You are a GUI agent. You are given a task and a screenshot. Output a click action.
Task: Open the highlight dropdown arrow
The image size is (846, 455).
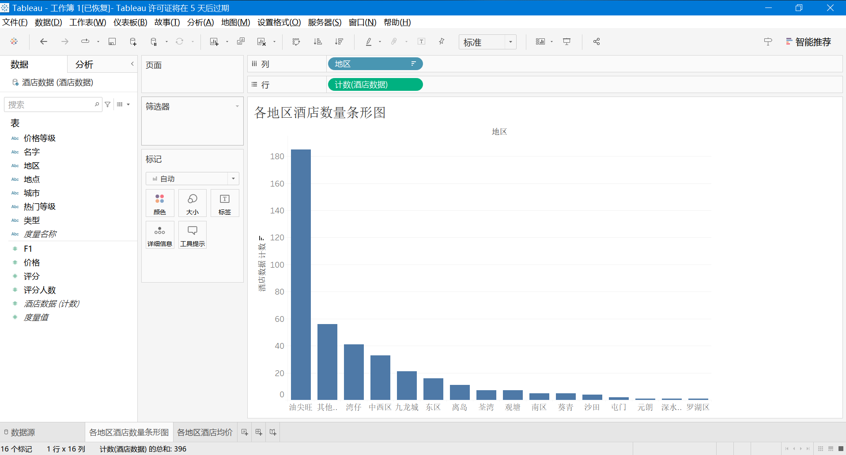(380, 42)
